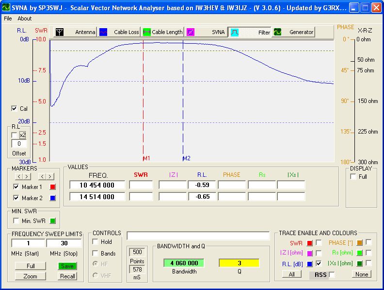Screen dimensions: 384x290
Task: Disable the Cal checkbox
Action: (x=14, y=108)
